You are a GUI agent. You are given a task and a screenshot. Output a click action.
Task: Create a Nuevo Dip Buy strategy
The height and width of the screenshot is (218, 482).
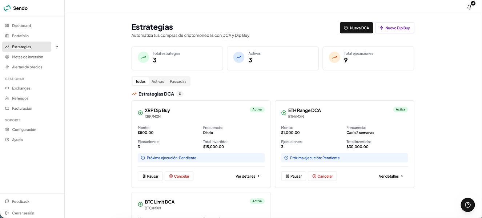395,28
